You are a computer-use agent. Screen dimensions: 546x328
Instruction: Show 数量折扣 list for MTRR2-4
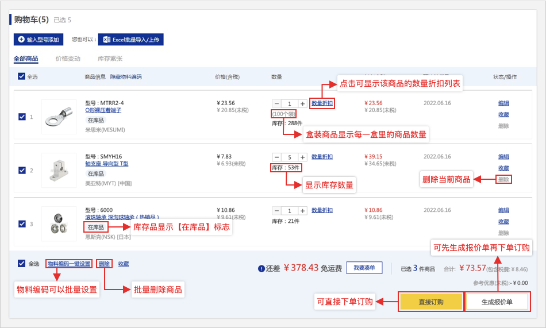coord(322,103)
